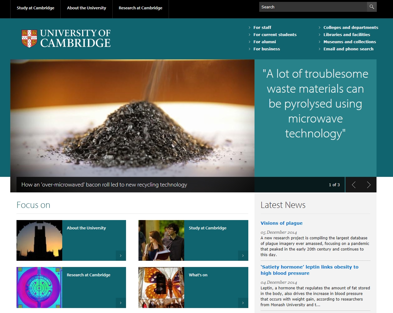This screenshot has width=393, height=313.
Task: Open the Study at Cambridge top menu
Action: (35, 8)
